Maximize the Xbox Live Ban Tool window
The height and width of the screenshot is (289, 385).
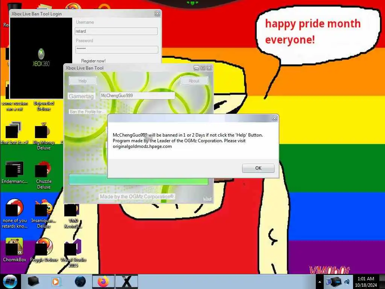click(x=203, y=68)
